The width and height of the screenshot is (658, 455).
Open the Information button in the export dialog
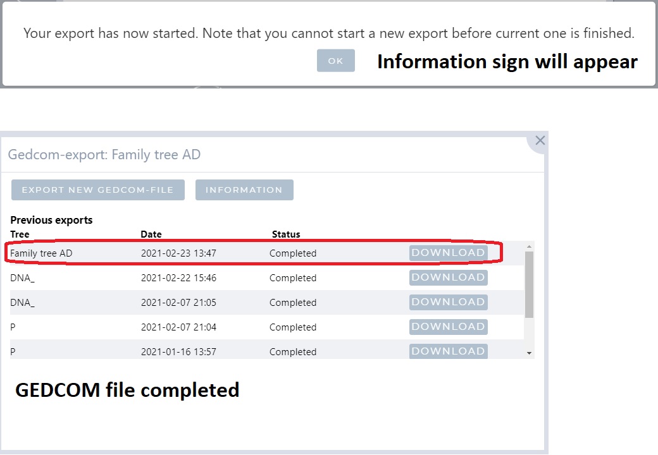point(244,190)
